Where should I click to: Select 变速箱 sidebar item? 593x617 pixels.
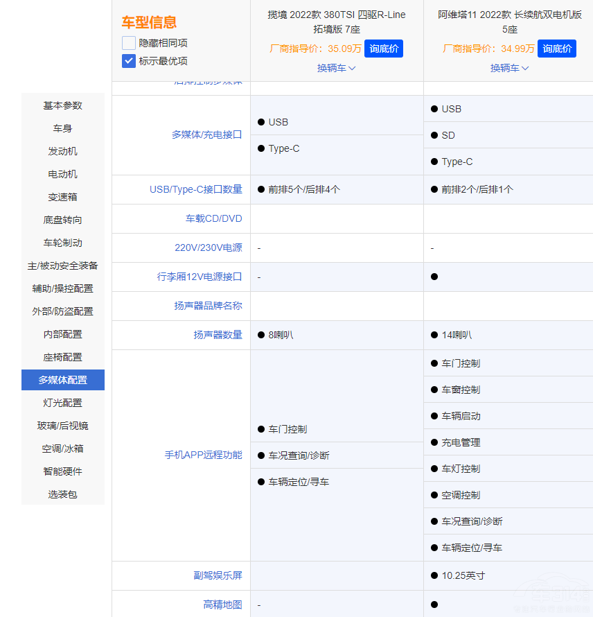[63, 197]
